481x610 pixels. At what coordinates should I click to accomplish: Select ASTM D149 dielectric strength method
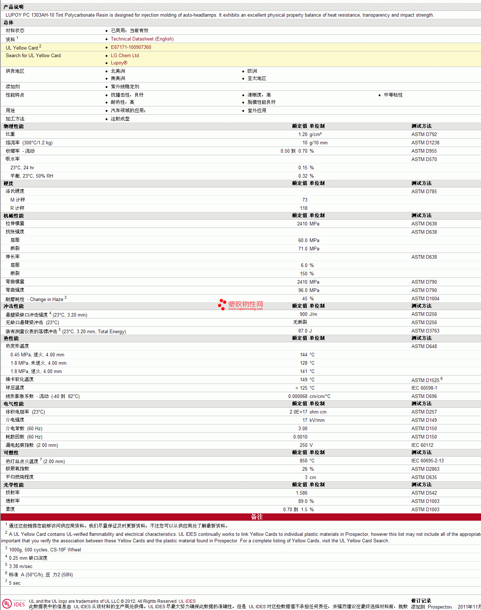424,420
